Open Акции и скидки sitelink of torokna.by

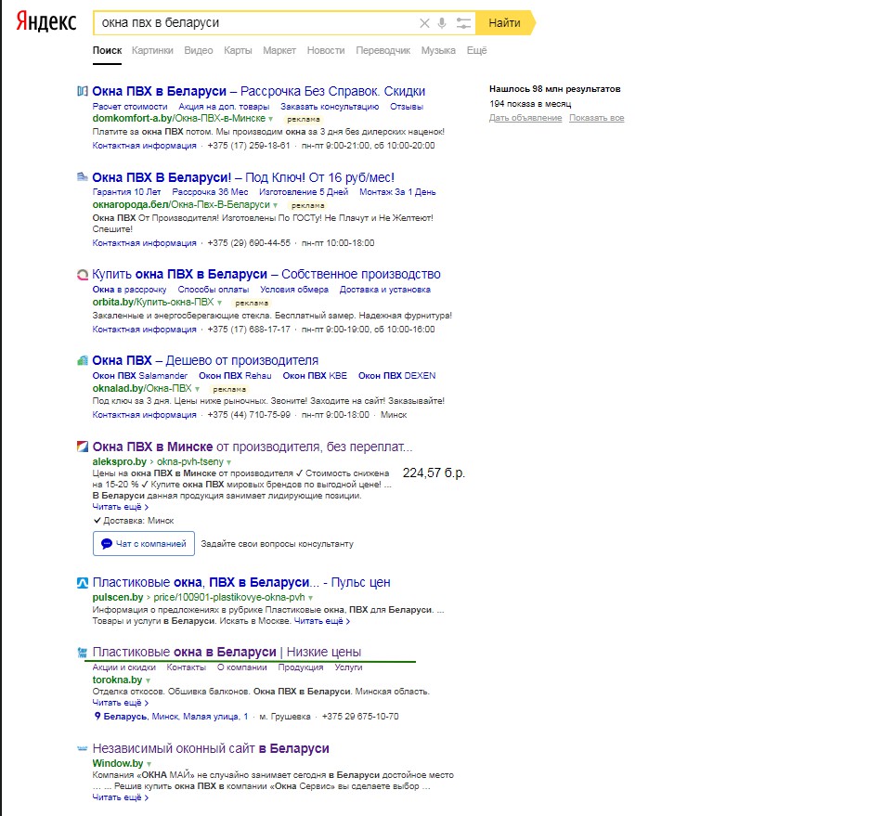(123, 667)
